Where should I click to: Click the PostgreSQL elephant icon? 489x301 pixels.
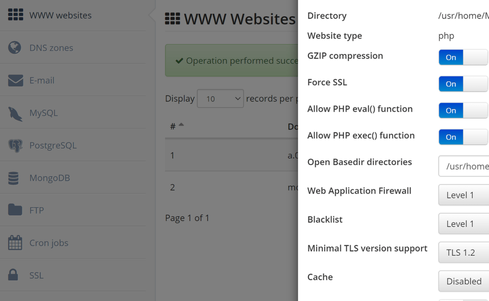click(x=15, y=145)
